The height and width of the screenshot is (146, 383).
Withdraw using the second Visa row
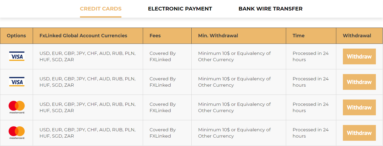pyautogui.click(x=359, y=82)
